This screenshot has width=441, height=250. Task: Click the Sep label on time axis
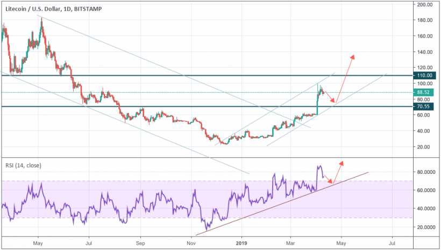point(140,243)
